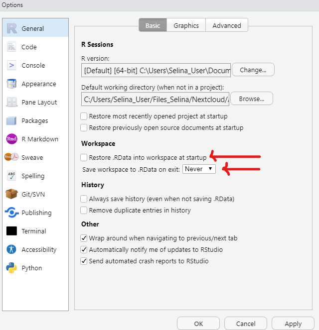Click the Python logo icon
The height and width of the screenshot is (330, 319).
[x=12, y=268]
